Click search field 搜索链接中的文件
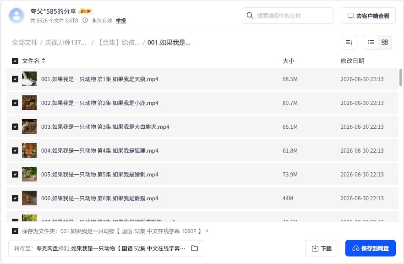Viewport: 404px width, 264px height. [288, 16]
